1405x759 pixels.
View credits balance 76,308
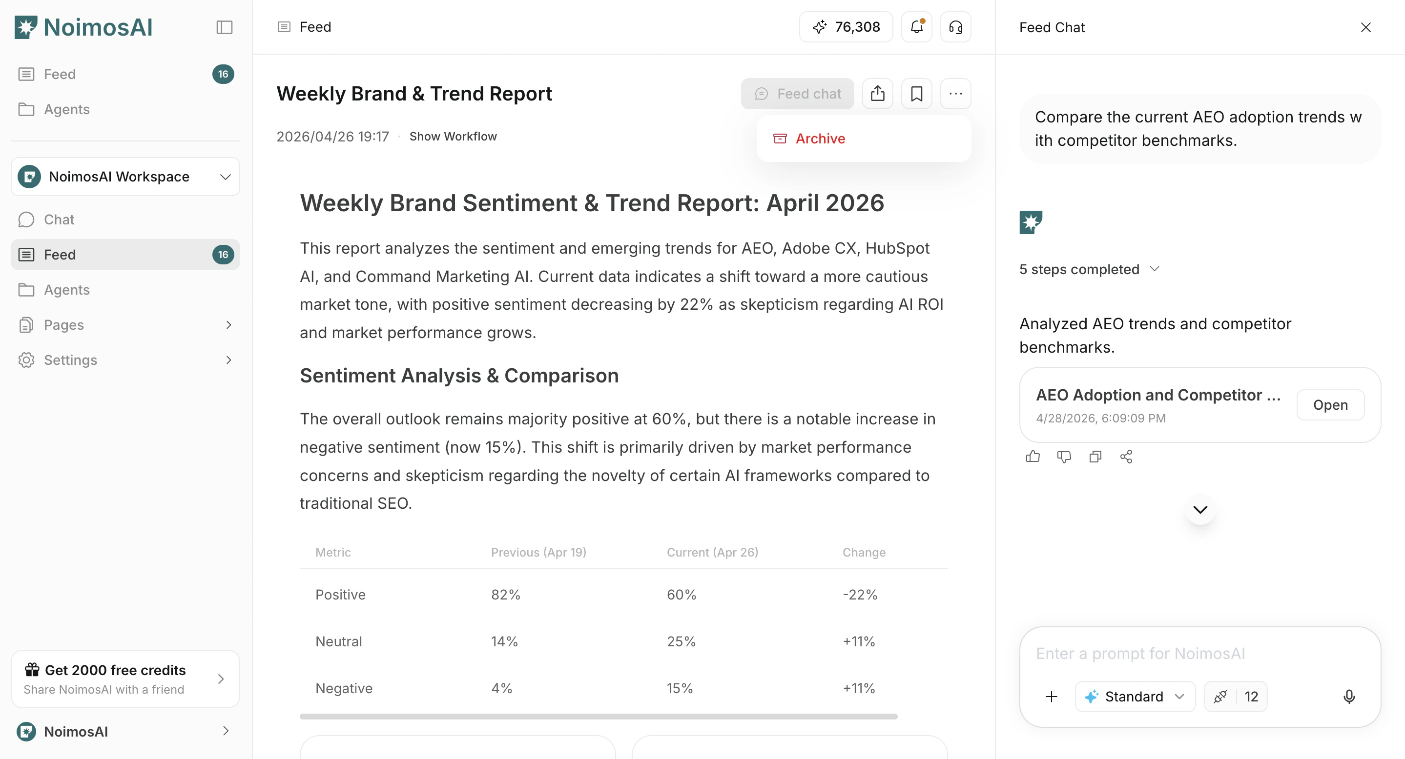tap(846, 27)
